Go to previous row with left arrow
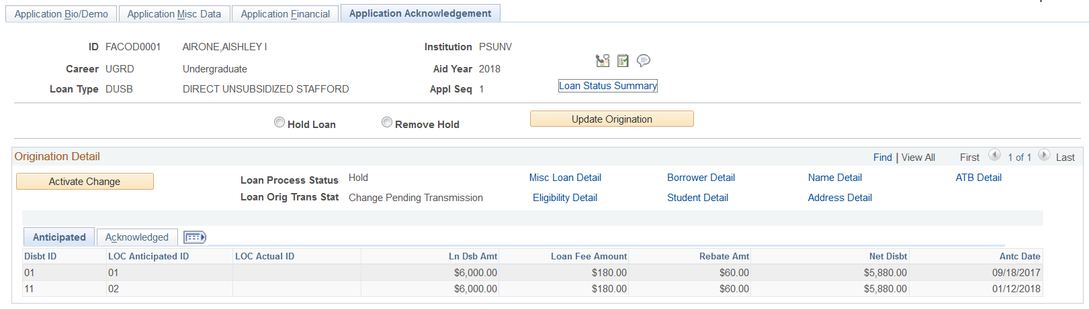Viewport: 1089px width, 309px height. 994,156
